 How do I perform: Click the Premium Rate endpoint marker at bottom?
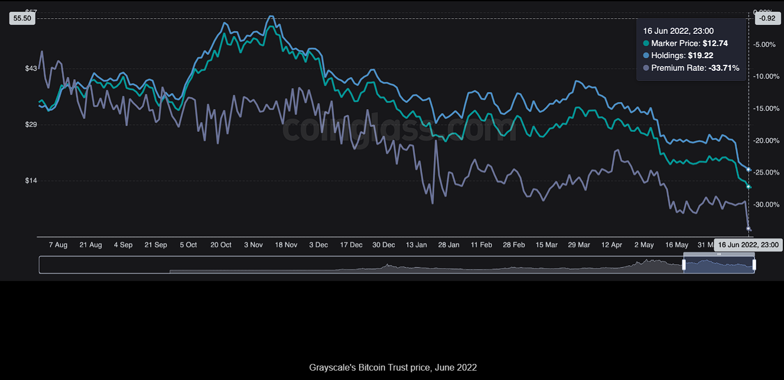point(749,229)
